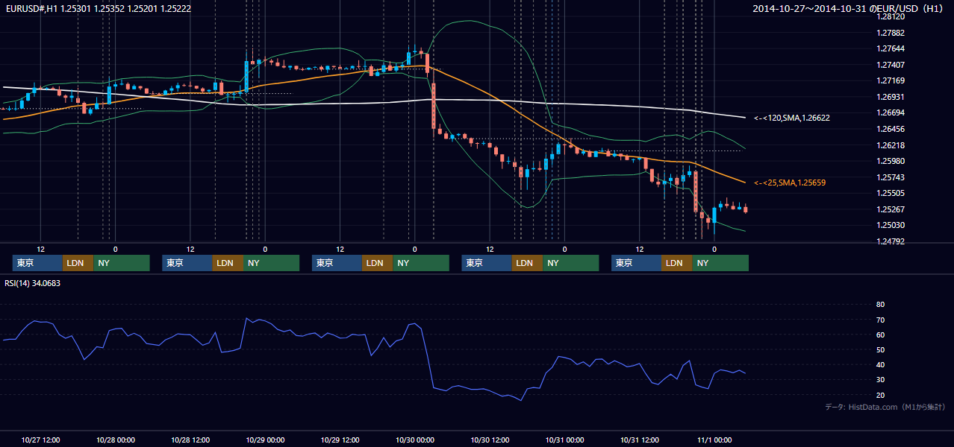Screen dimensions: 954x447
Task: Pick the 1.27169 price axis value
Action: point(891,80)
